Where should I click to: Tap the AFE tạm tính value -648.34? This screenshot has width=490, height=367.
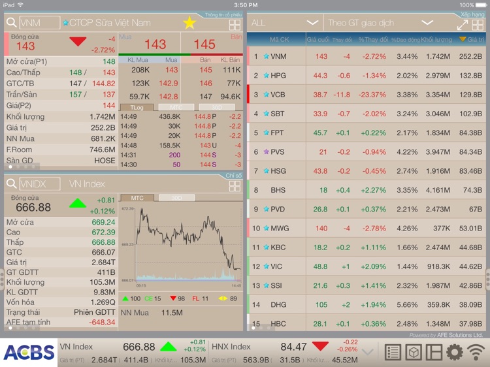(102, 322)
